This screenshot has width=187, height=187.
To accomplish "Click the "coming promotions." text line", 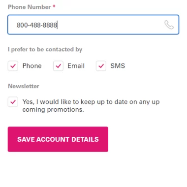I will (x=53, y=110).
